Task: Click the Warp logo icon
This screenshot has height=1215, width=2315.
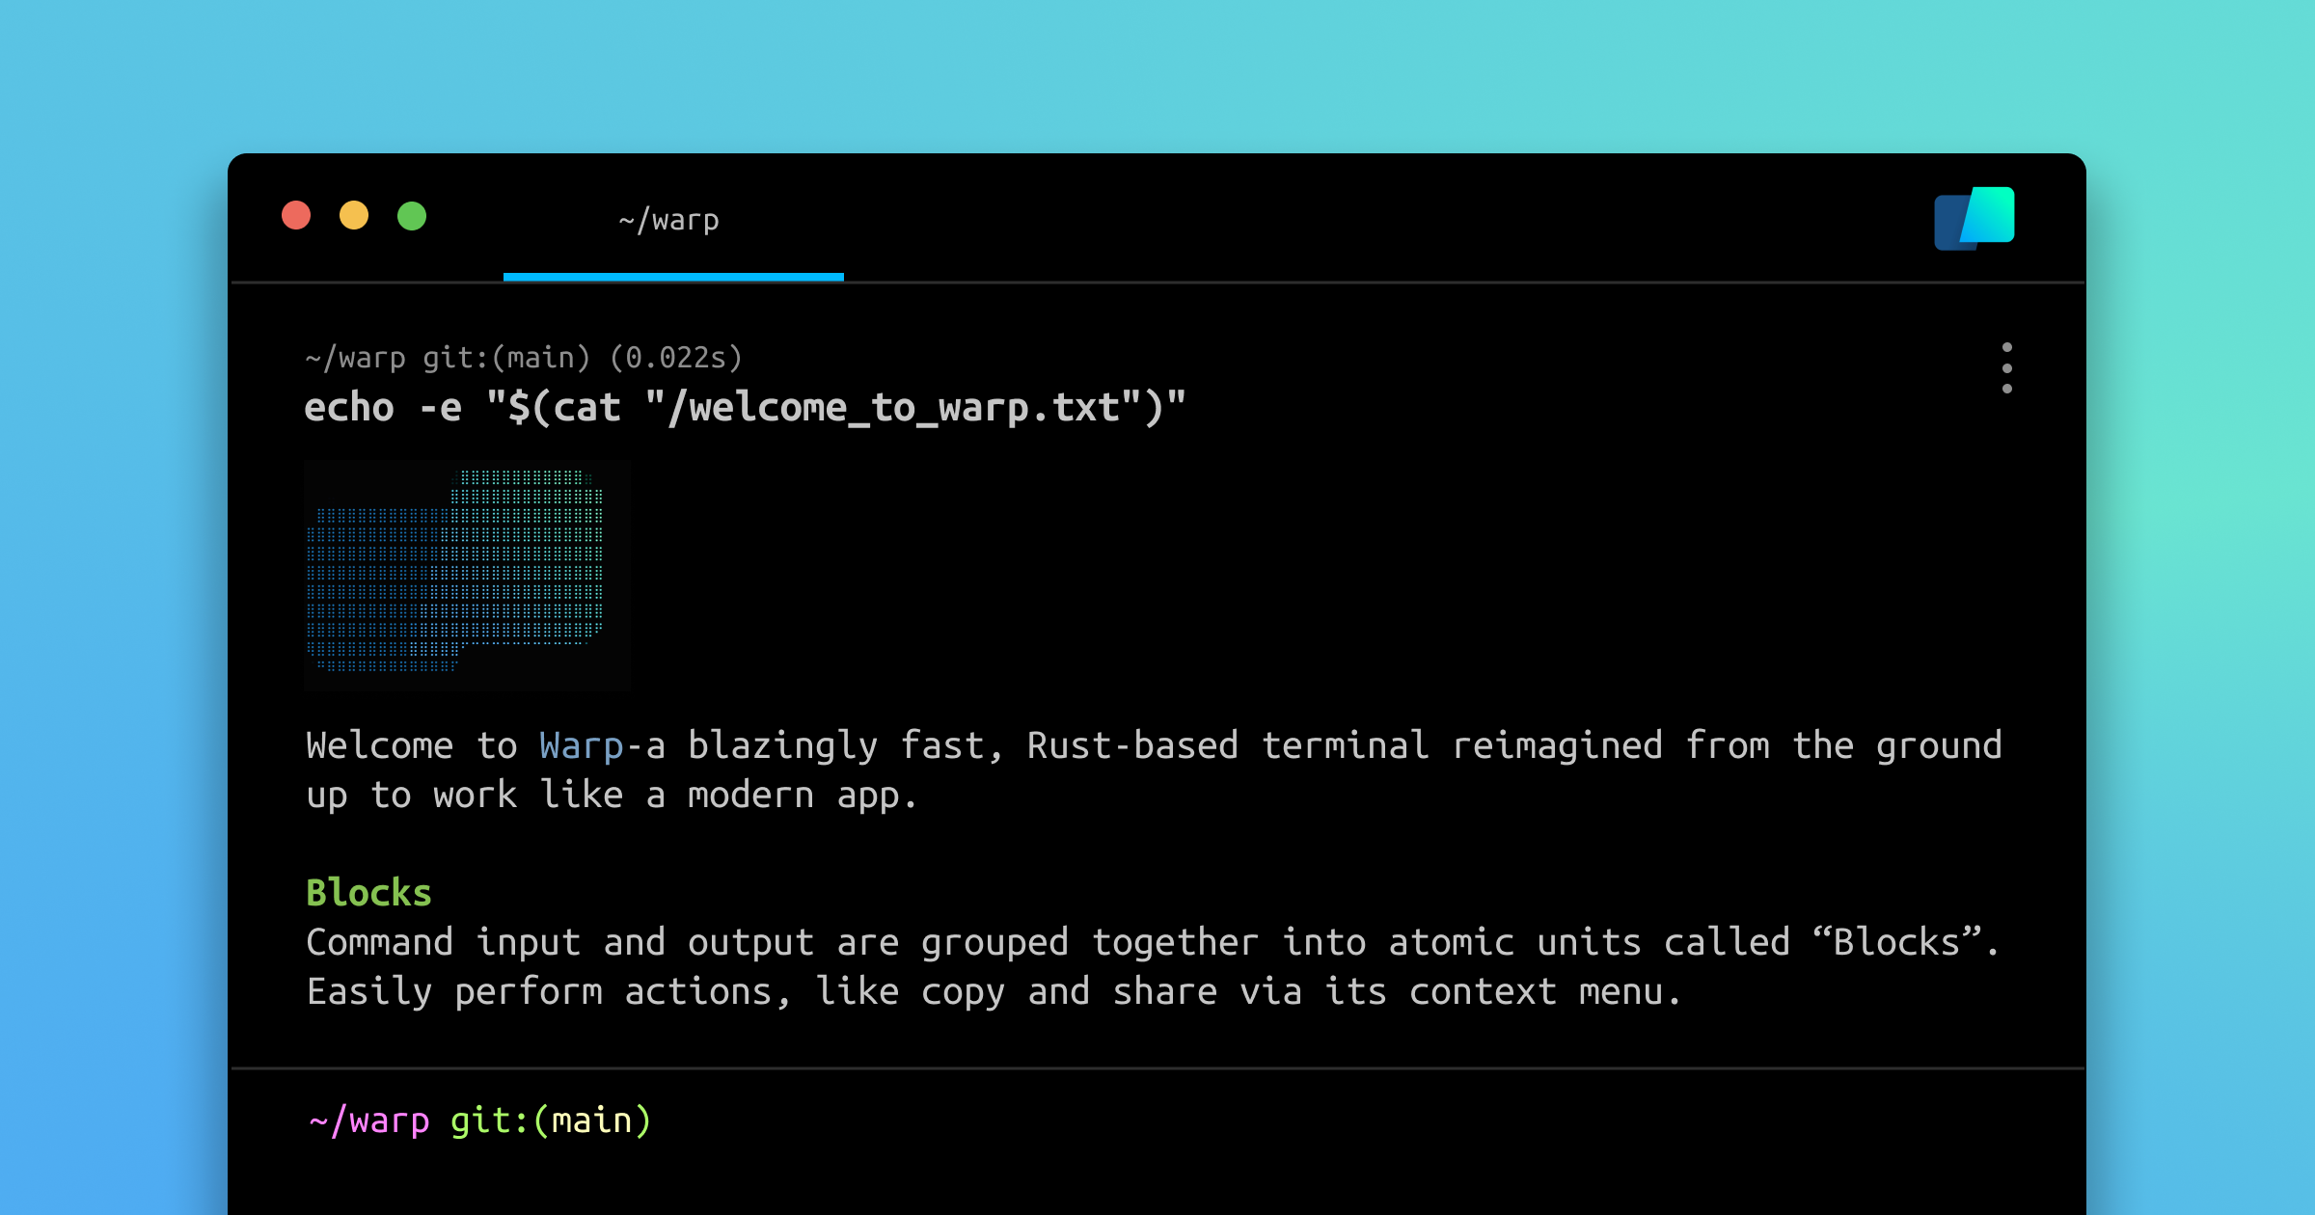Action: 1974,218
